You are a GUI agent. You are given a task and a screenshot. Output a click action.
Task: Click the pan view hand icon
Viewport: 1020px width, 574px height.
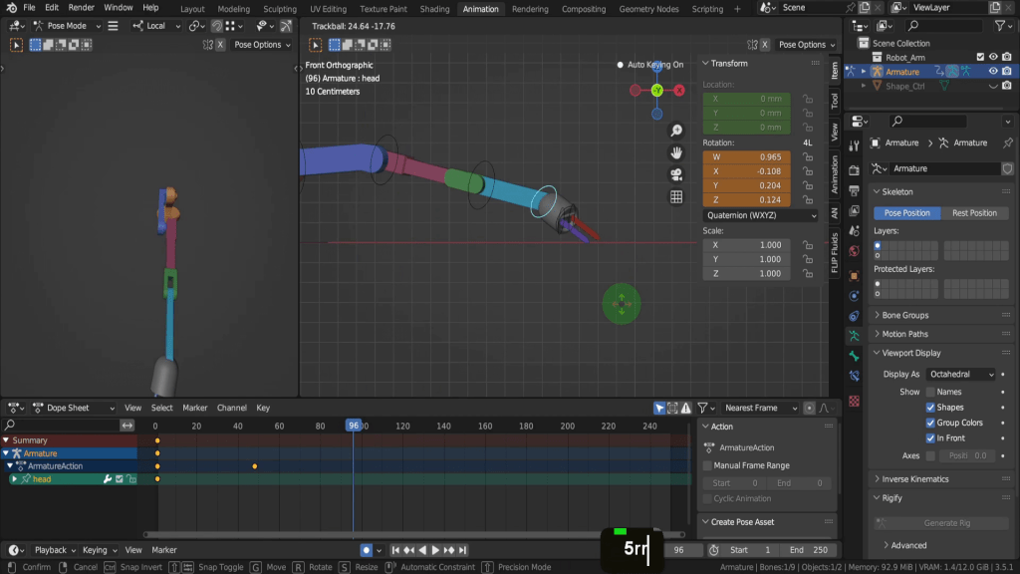676,152
